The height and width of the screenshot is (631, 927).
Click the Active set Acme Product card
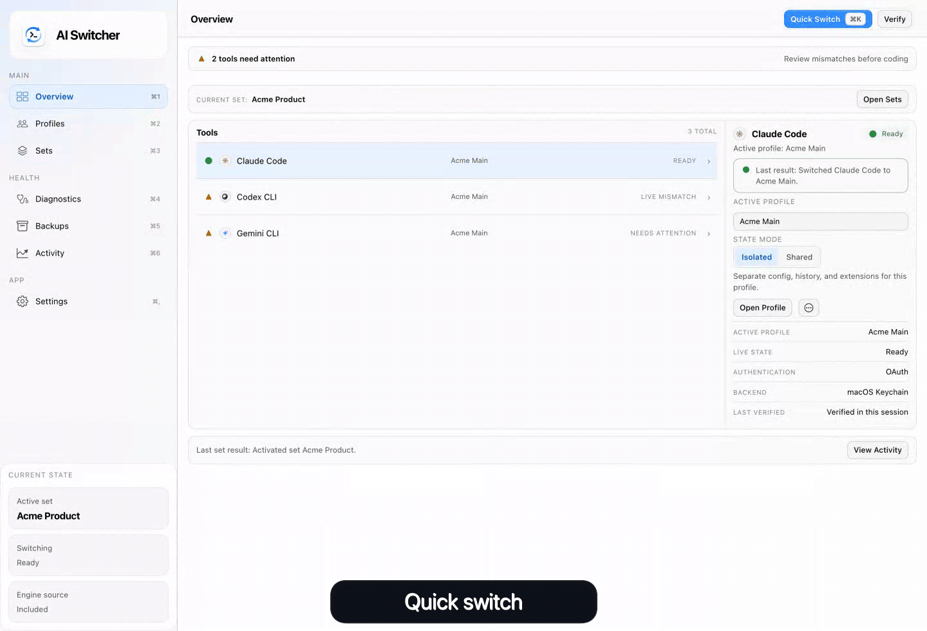(x=88, y=509)
